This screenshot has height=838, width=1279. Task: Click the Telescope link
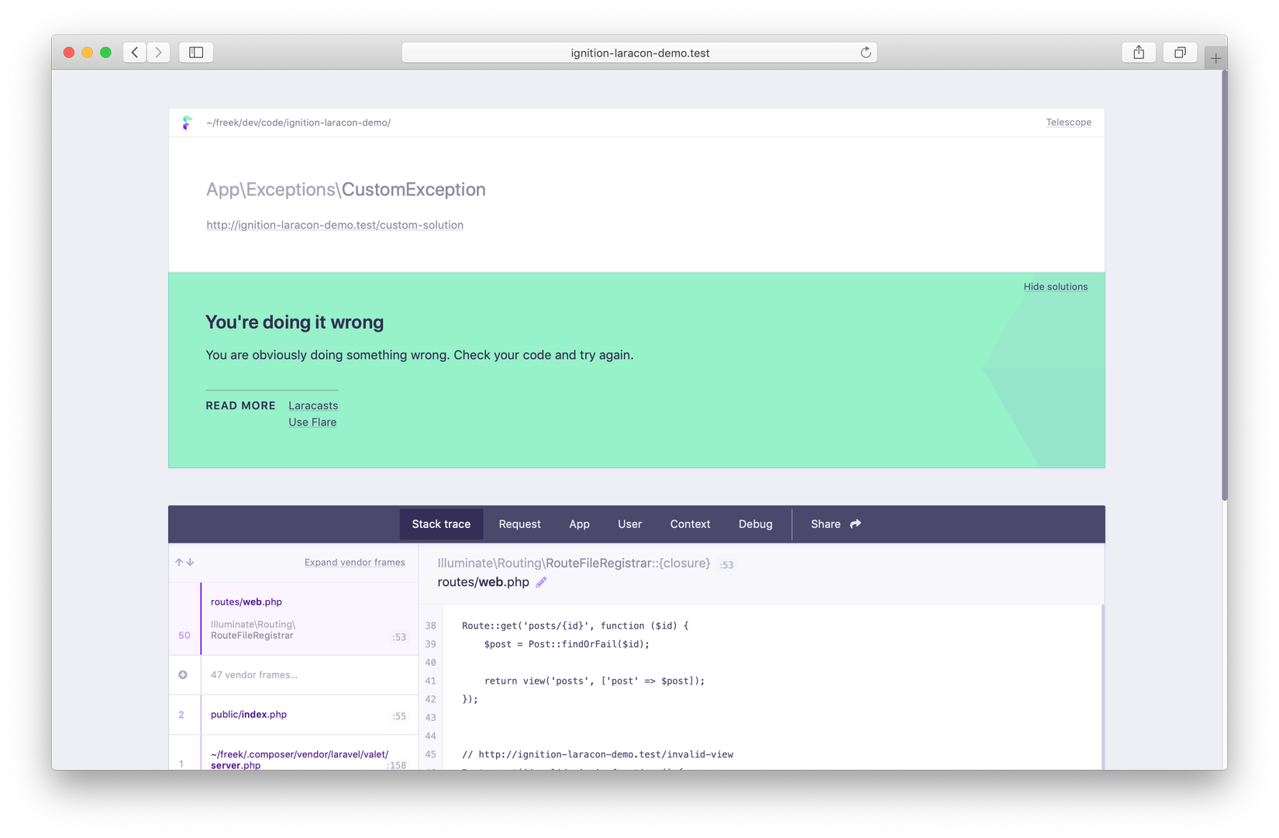(1068, 122)
